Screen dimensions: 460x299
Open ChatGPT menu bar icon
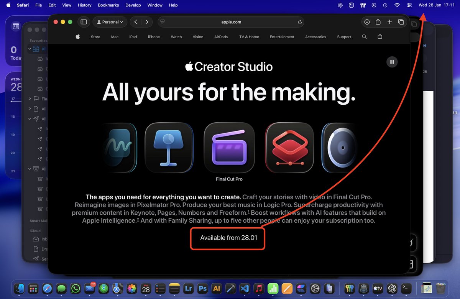coord(340,5)
